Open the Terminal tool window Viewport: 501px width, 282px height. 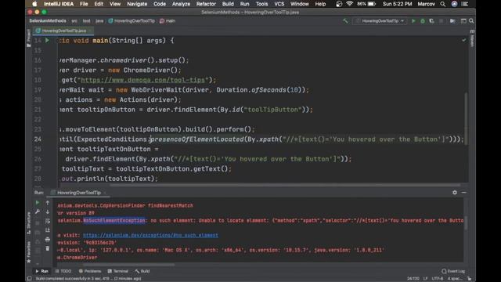(x=118, y=271)
